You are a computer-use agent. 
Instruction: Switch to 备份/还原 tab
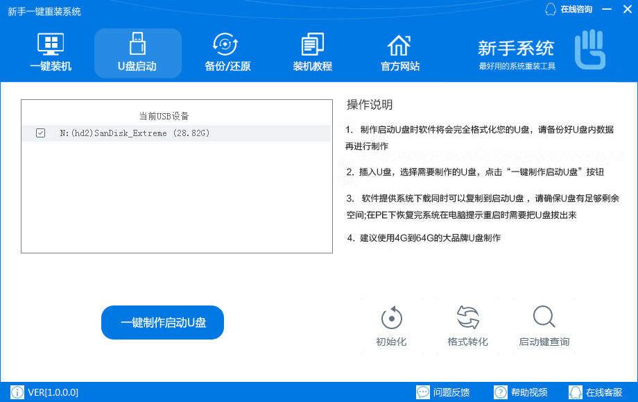[227, 53]
